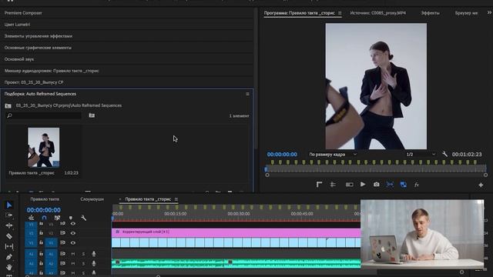Switch to 'Источник: C0085_proxy.MP4' tab

[378, 13]
